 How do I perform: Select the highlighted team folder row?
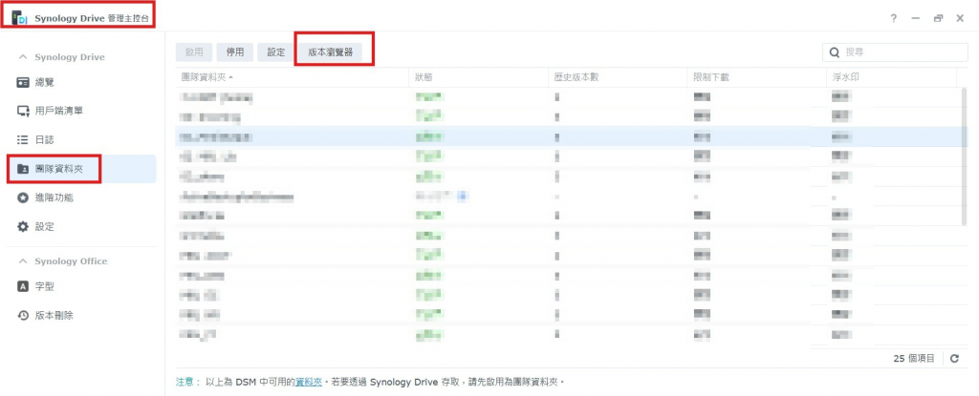[x=572, y=136]
